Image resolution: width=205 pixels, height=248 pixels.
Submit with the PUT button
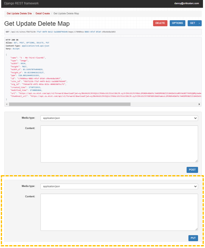(x=193, y=238)
